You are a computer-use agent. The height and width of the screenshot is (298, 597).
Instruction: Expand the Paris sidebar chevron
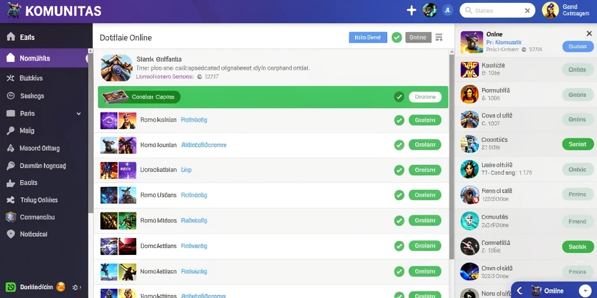coord(79,113)
